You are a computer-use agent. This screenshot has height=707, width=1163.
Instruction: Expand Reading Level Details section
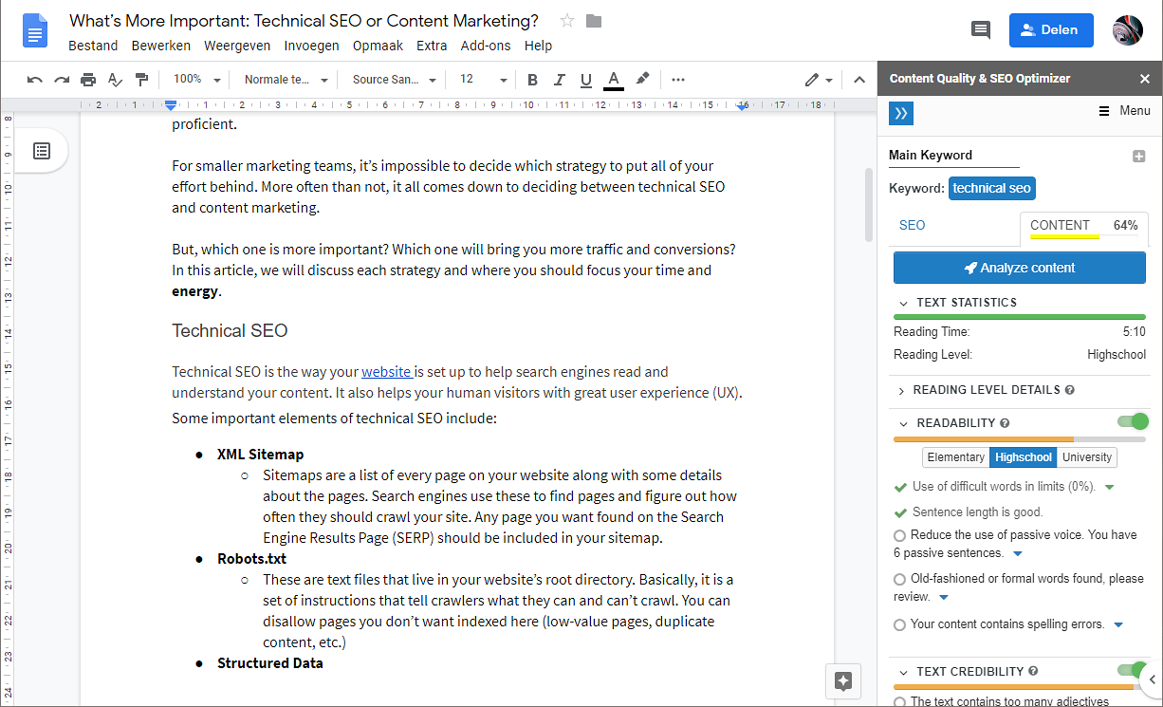coord(985,390)
